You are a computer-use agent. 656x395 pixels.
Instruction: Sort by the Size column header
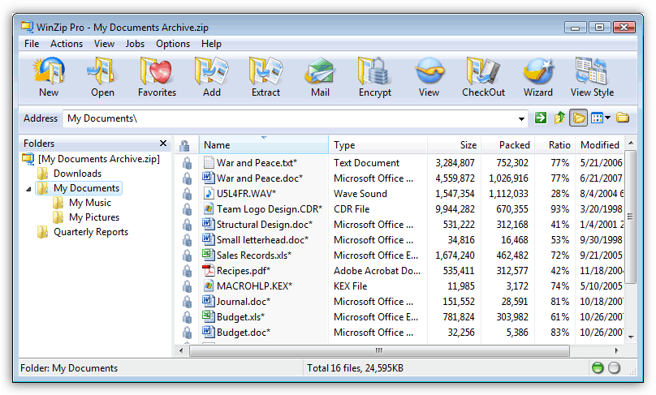tap(455, 144)
